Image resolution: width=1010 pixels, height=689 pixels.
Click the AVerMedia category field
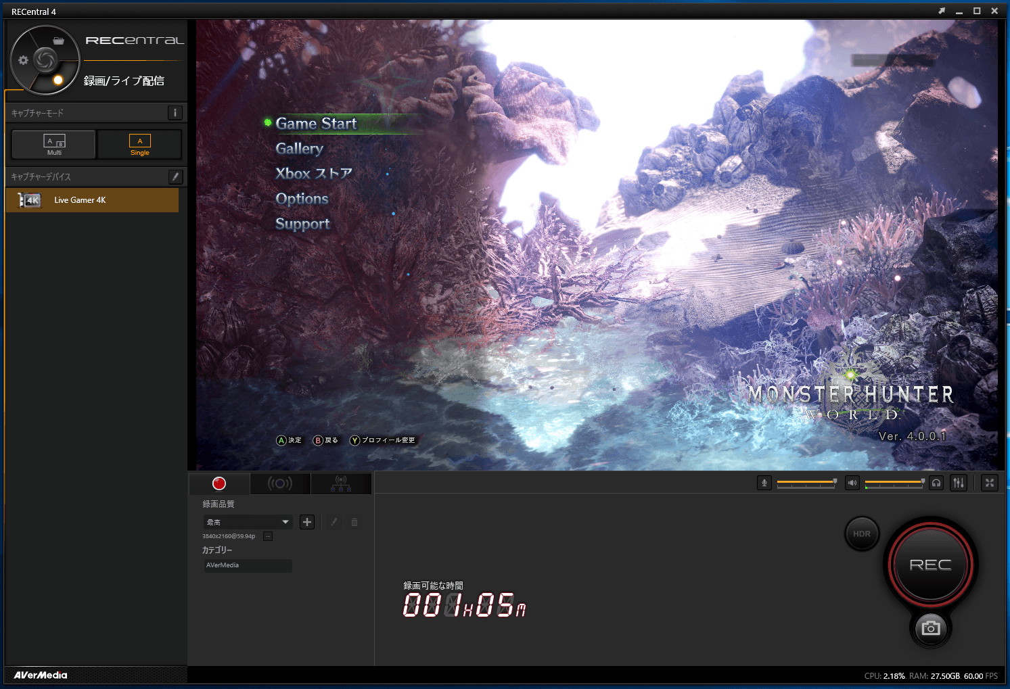pos(248,565)
